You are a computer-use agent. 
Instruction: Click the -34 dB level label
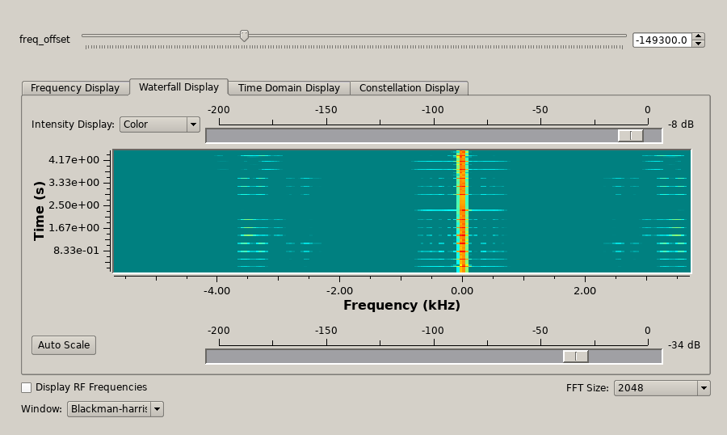tap(684, 345)
